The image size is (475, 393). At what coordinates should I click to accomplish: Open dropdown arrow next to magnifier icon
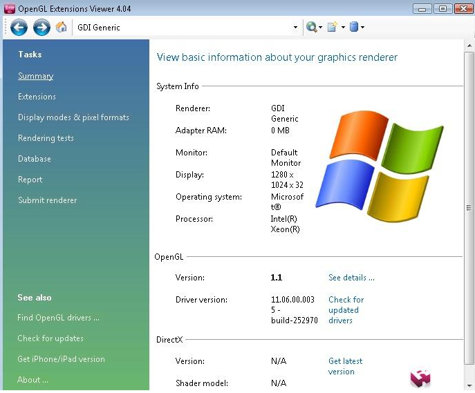320,27
